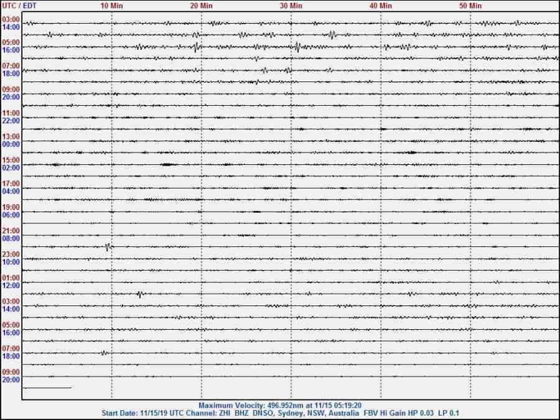Click the 10:00 EDT time label
This screenshot has height=420, width=560.
11,262
